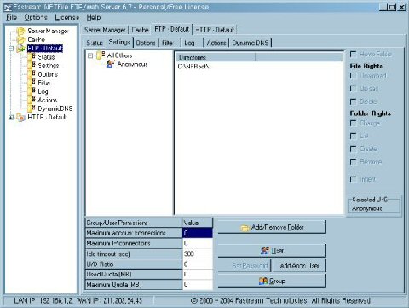Click the user icon on the User button

click(265, 251)
